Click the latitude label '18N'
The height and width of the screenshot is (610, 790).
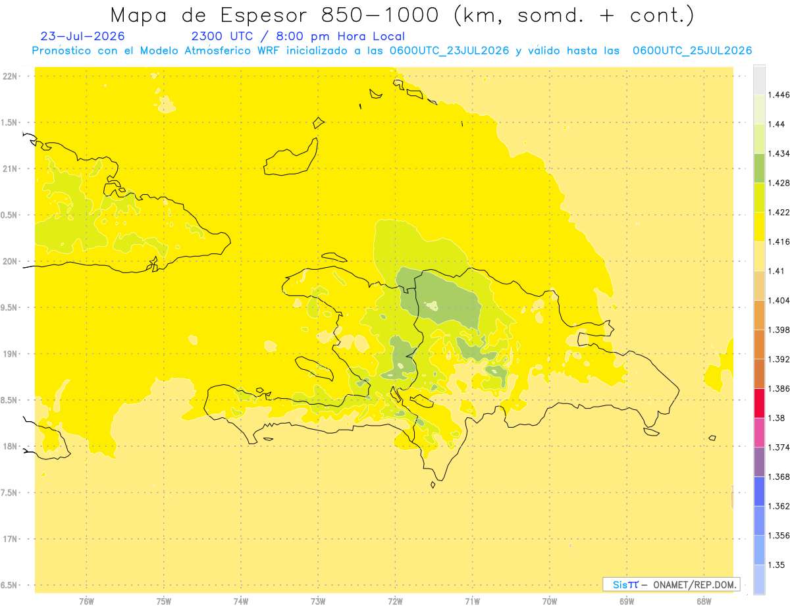pyautogui.click(x=11, y=446)
